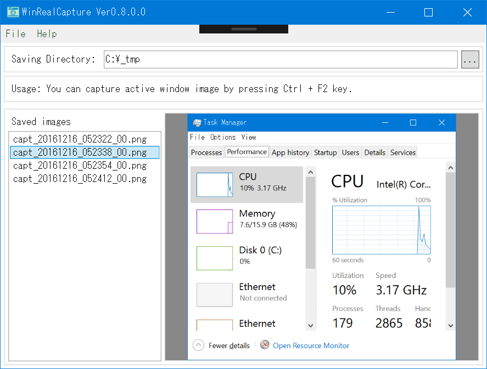Switch to the Services tab
Viewport: 487px width, 369px height.
403,152
